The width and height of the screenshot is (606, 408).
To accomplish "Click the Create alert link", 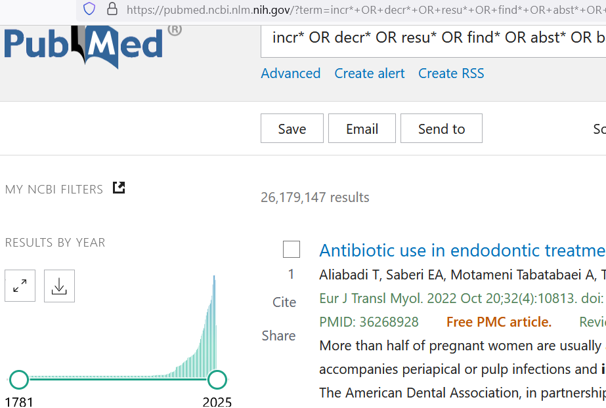I will pyautogui.click(x=370, y=73).
